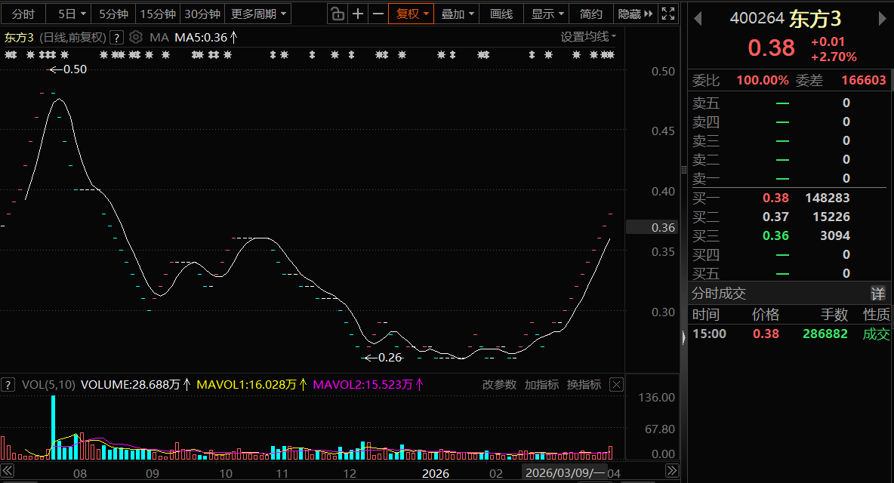Open 更多周期 dropdown

pos(258,14)
